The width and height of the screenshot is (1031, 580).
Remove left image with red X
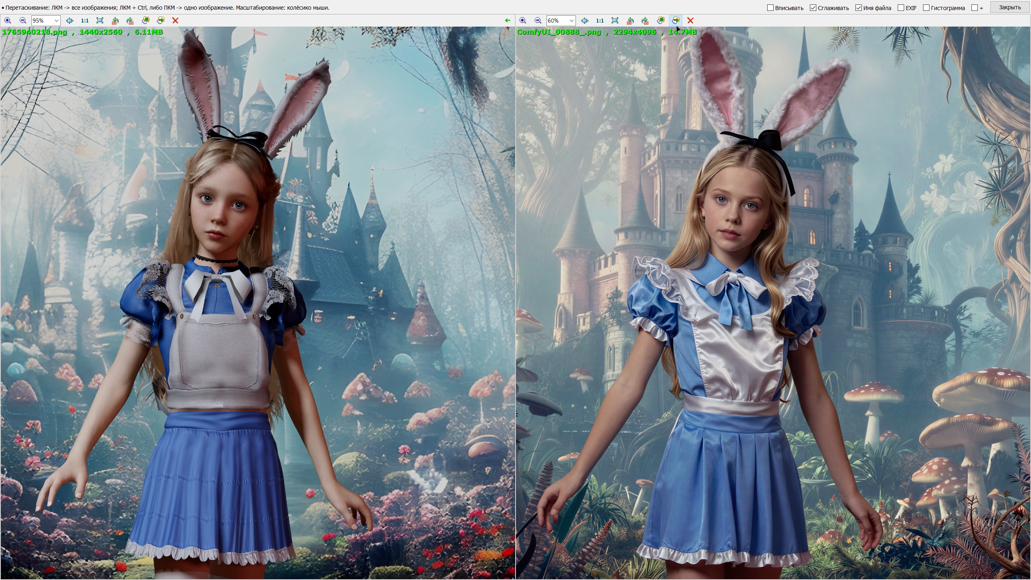(175, 21)
